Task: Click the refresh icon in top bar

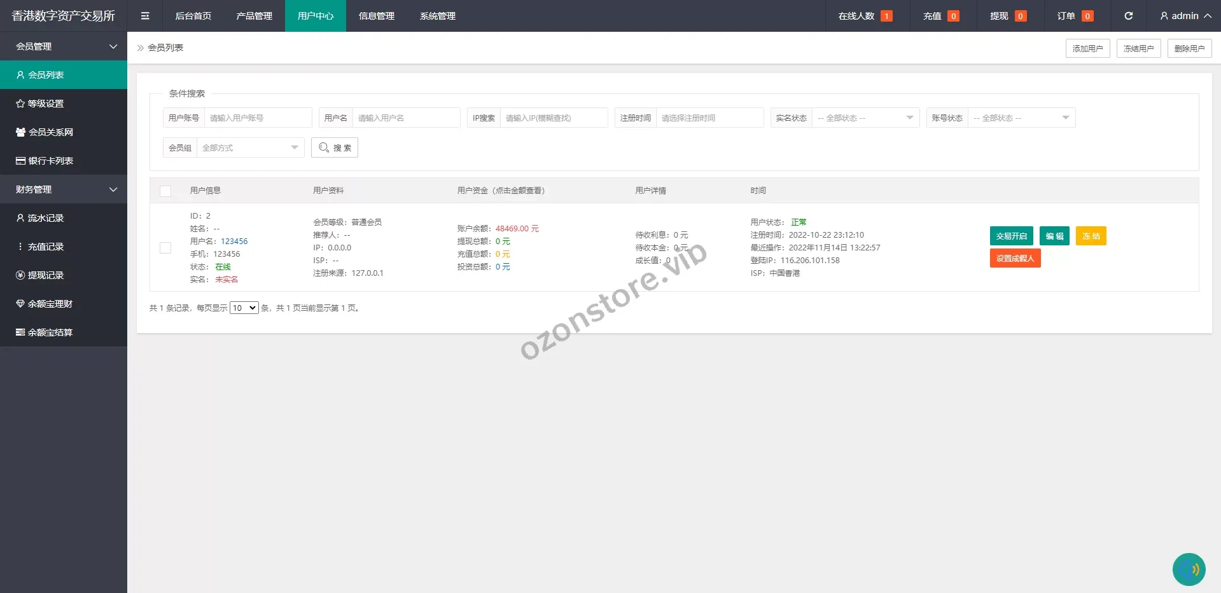Action: click(1128, 16)
